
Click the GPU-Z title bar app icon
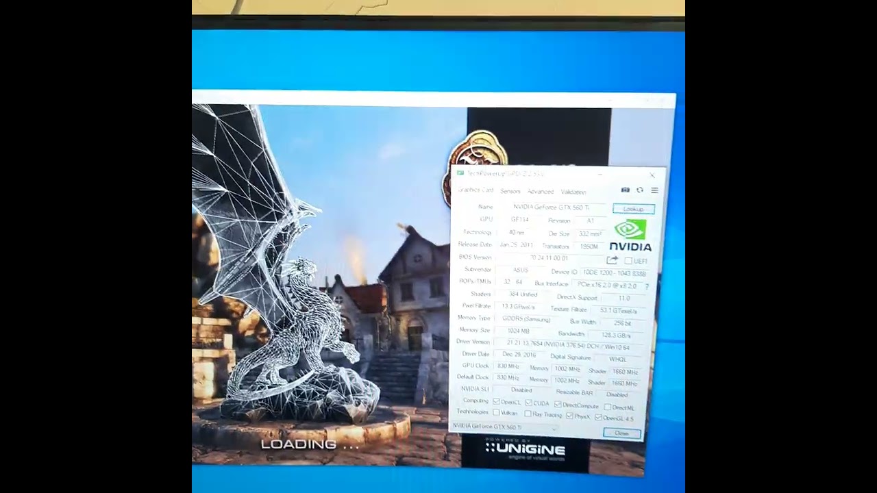click(x=460, y=173)
